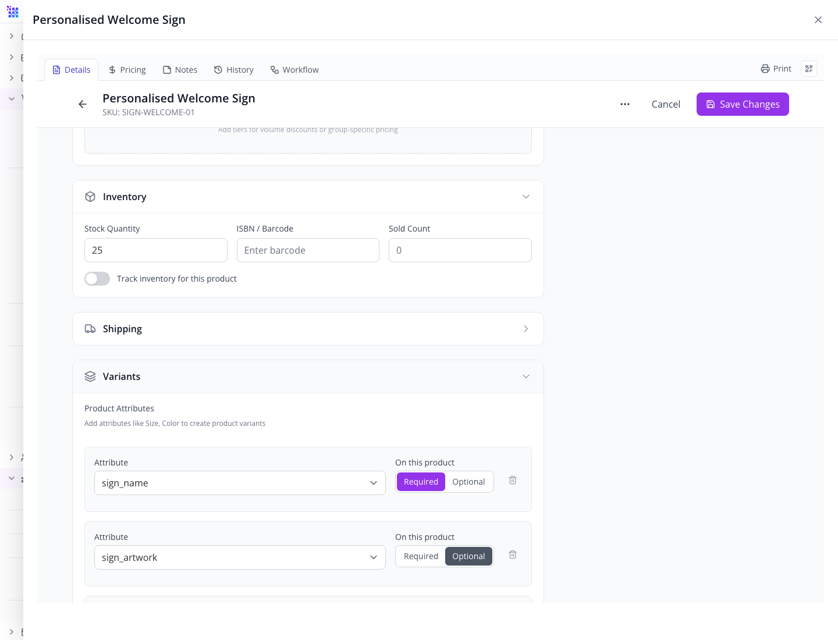The height and width of the screenshot is (640, 838).
Task: Set sign_artwork to Required
Action: [421, 556]
